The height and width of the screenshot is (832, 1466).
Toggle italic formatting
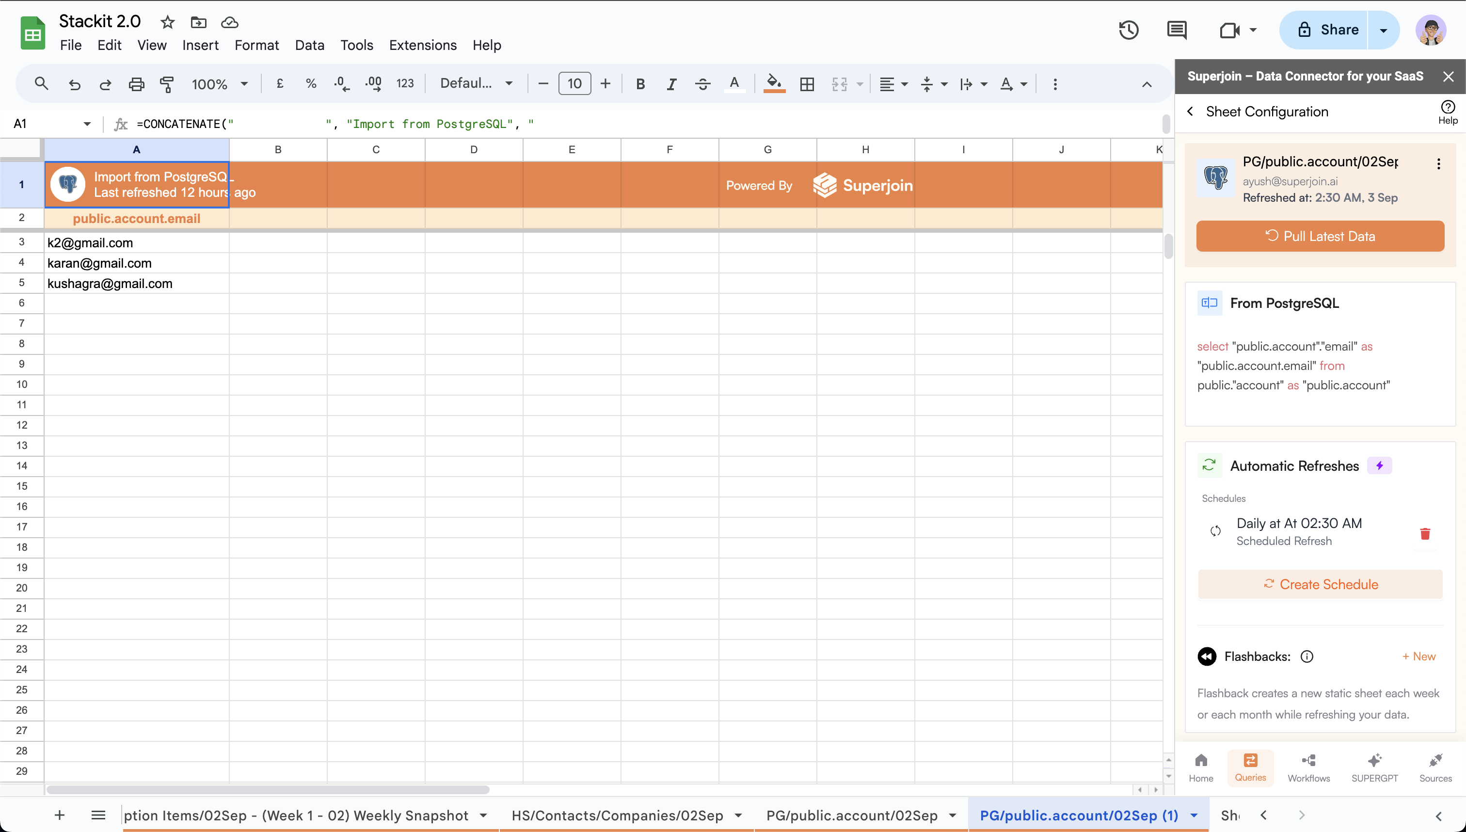tap(671, 84)
